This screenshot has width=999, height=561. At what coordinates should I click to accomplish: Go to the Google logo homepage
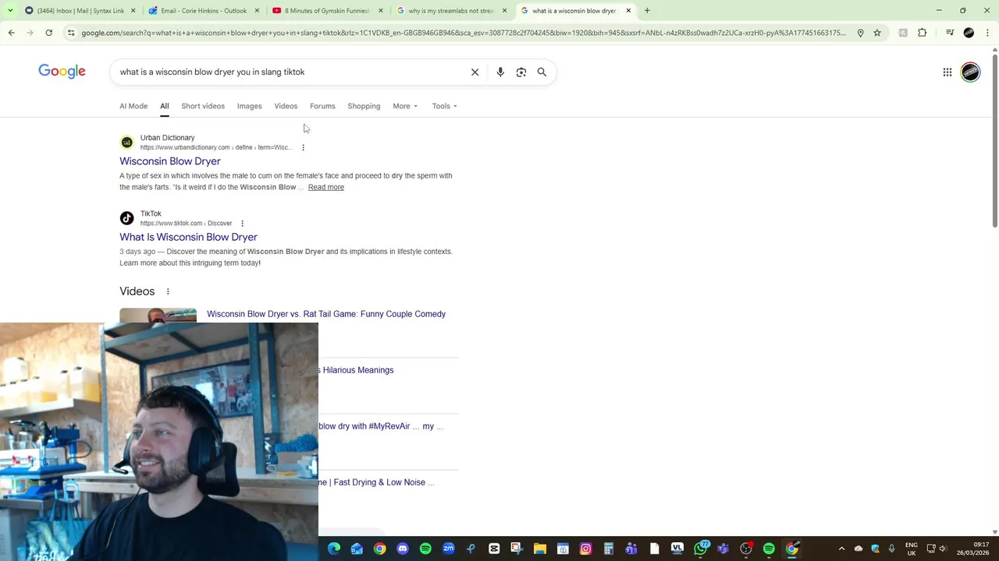tap(62, 72)
